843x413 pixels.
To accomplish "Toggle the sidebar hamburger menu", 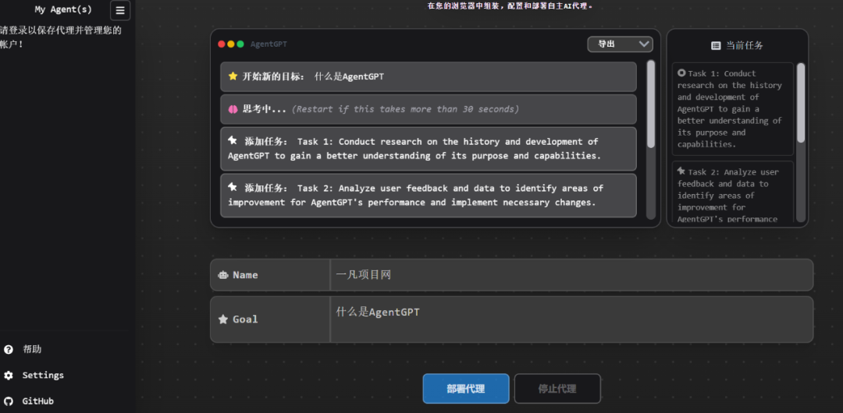I will 120,10.
